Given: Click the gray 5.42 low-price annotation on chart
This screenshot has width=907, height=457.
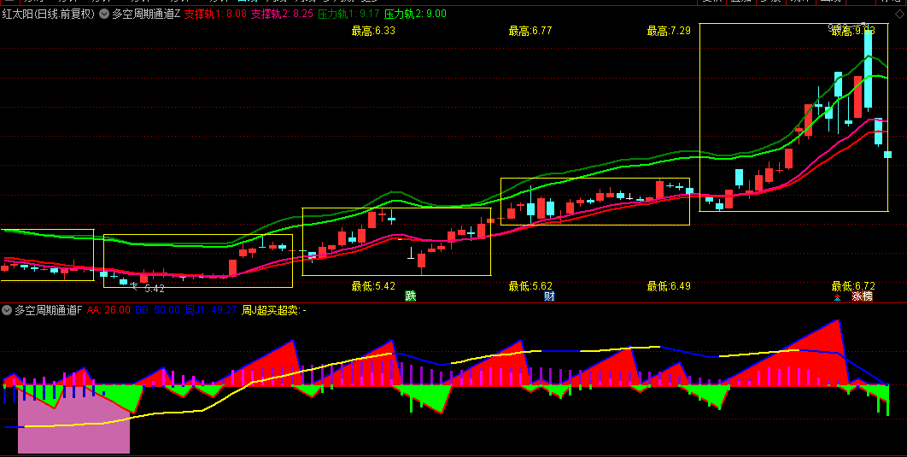Looking at the screenshot, I should [x=155, y=288].
